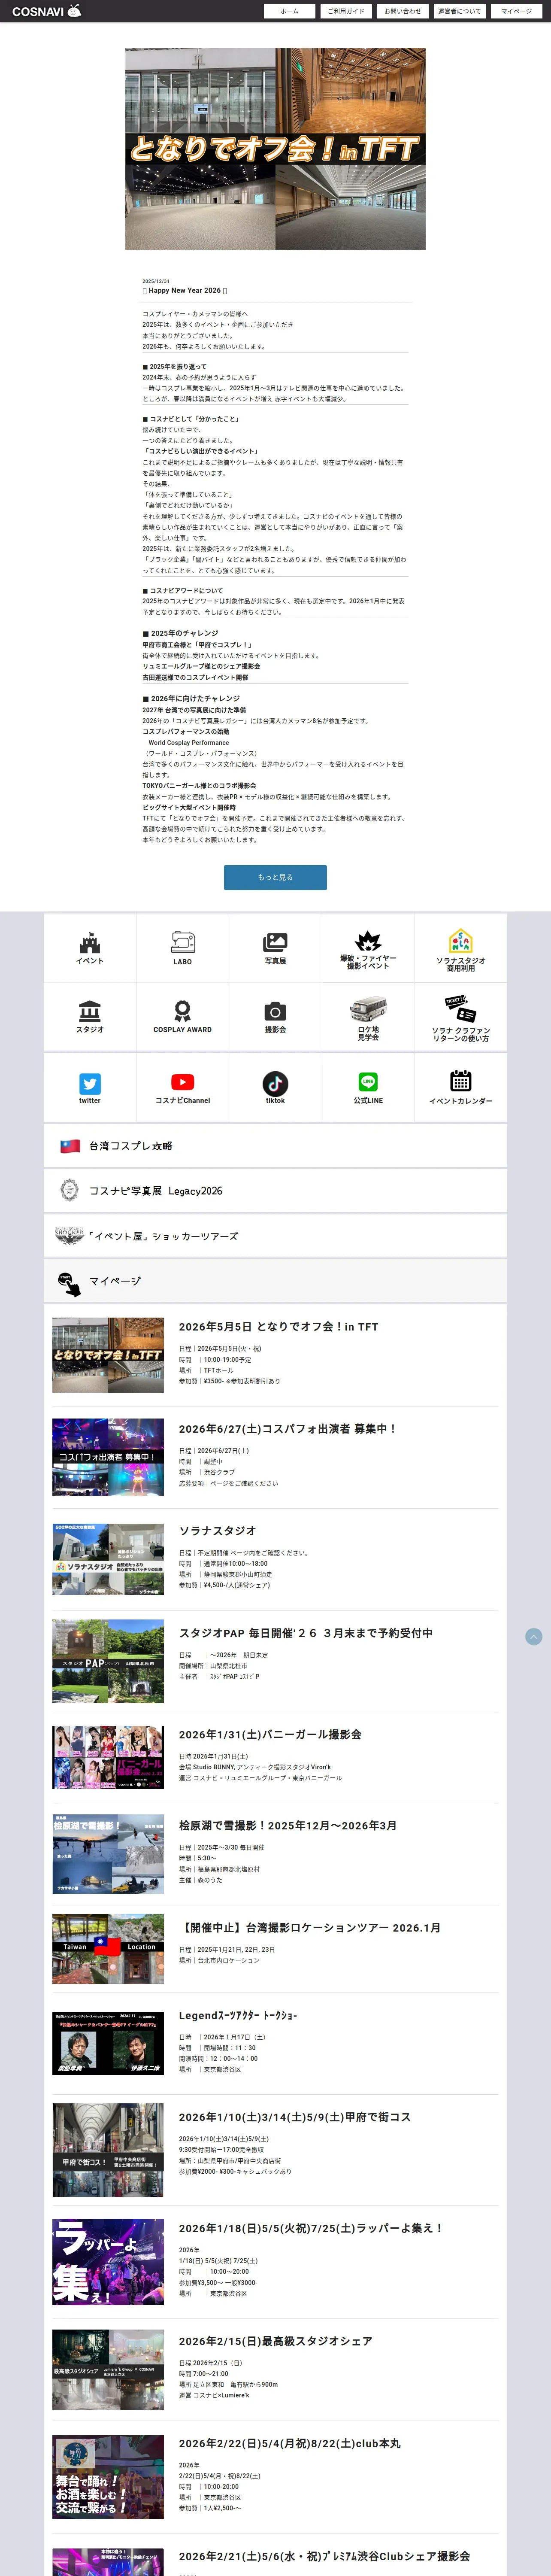Open お問い合わせ in the top navigation
The image size is (551, 2576).
tap(403, 11)
